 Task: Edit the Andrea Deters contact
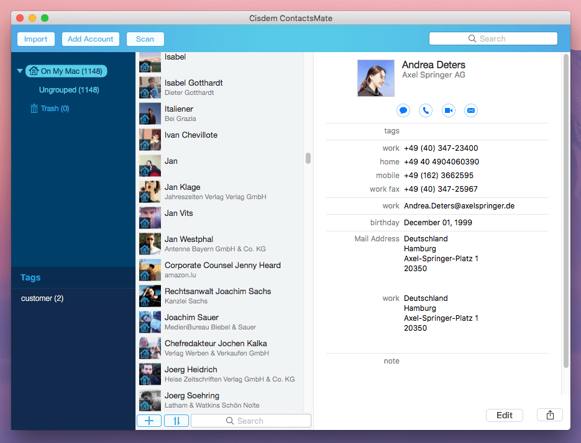pos(505,415)
